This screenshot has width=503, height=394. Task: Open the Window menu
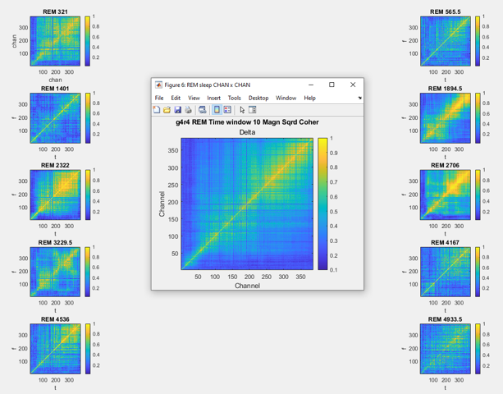tap(286, 98)
